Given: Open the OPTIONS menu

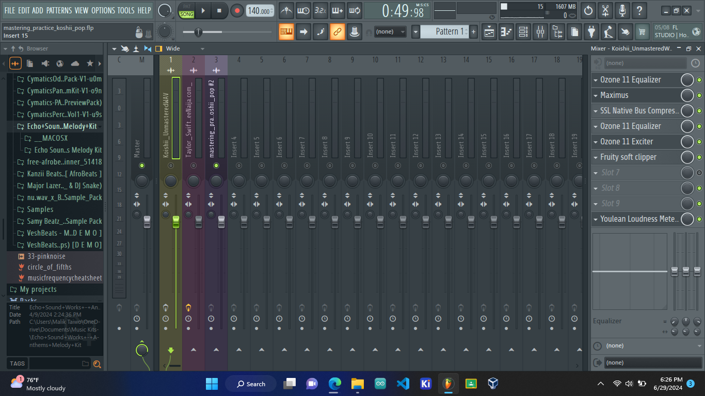Looking at the screenshot, I should 103,10.
